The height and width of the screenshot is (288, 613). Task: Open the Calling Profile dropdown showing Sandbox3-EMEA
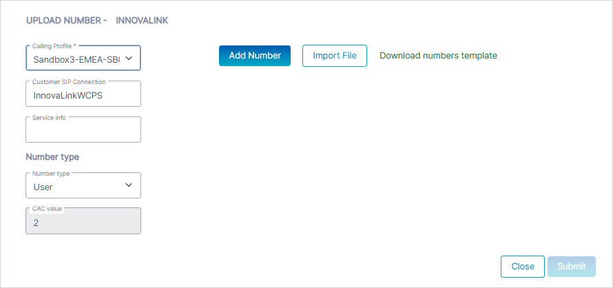[76, 60]
